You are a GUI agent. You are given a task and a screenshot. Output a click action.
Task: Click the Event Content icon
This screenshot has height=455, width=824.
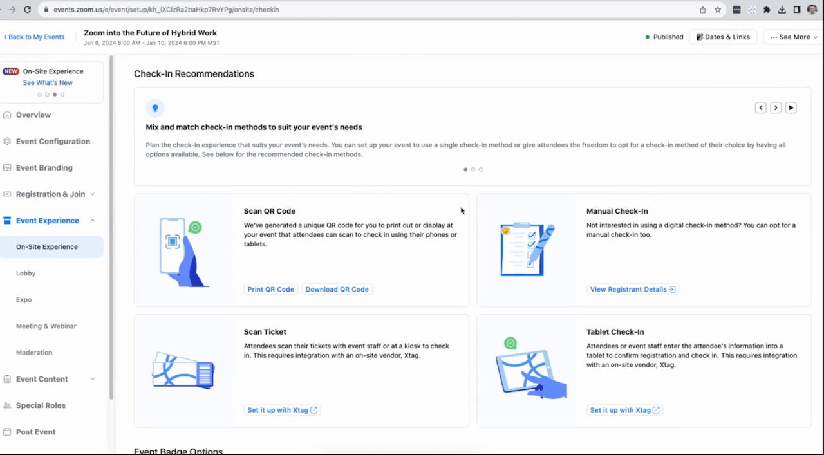tap(7, 379)
